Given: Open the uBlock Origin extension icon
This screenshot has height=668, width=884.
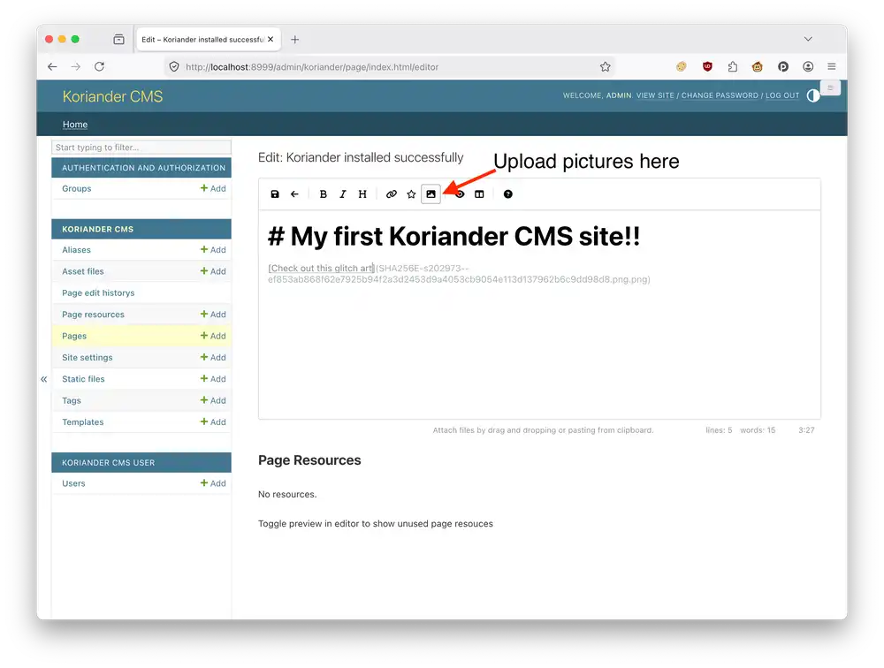Looking at the screenshot, I should point(707,66).
